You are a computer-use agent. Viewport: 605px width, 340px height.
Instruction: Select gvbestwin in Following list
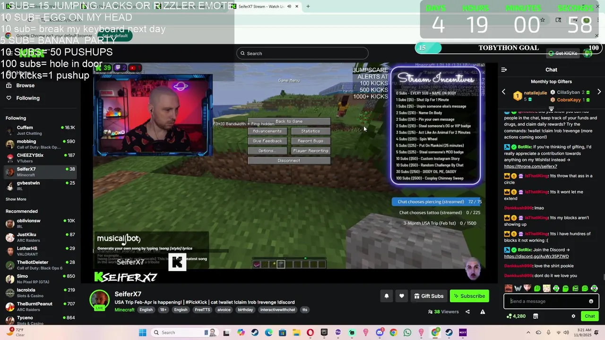pos(40,186)
